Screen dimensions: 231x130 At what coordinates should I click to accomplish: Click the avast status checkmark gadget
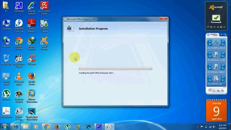[216, 18]
